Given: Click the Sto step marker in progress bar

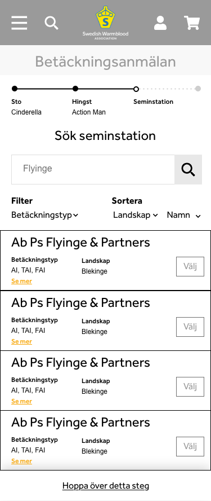Looking at the screenshot, I should coord(15,89).
